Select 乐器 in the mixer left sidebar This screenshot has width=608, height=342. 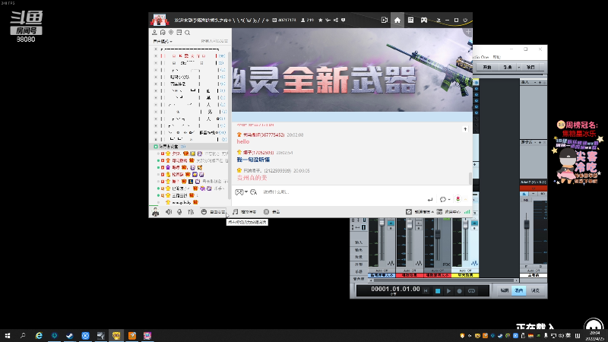(x=359, y=271)
